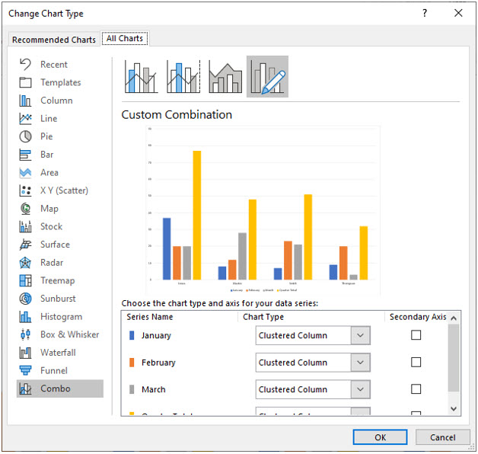This screenshot has height=454, width=478.
Task: Choose the Bar chart icon
Action: point(25,155)
